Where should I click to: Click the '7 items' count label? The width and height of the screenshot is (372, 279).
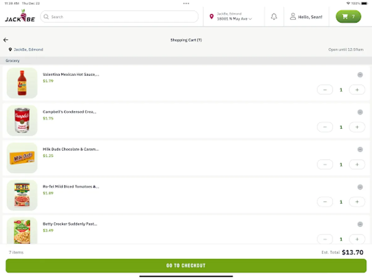[16, 252]
